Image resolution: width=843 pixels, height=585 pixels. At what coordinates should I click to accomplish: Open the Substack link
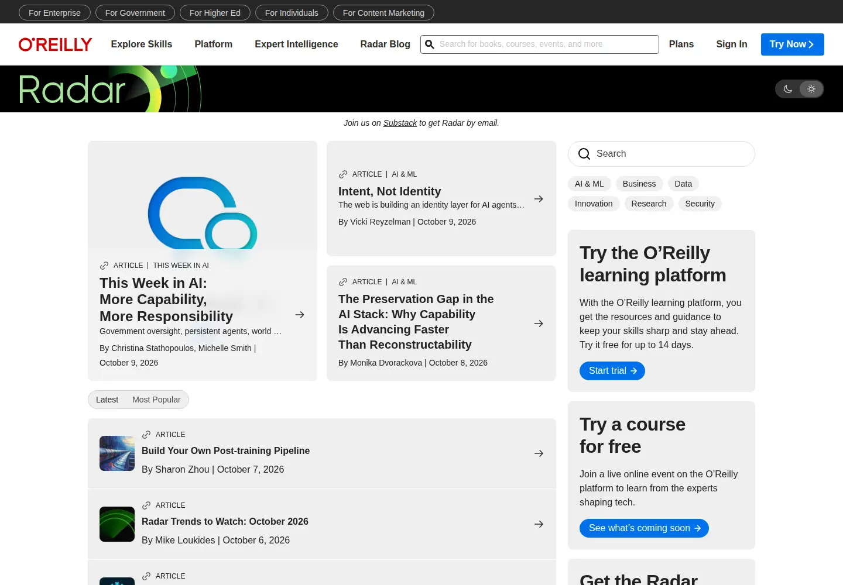pos(400,123)
